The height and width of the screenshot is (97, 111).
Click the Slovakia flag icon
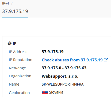point(45,93)
